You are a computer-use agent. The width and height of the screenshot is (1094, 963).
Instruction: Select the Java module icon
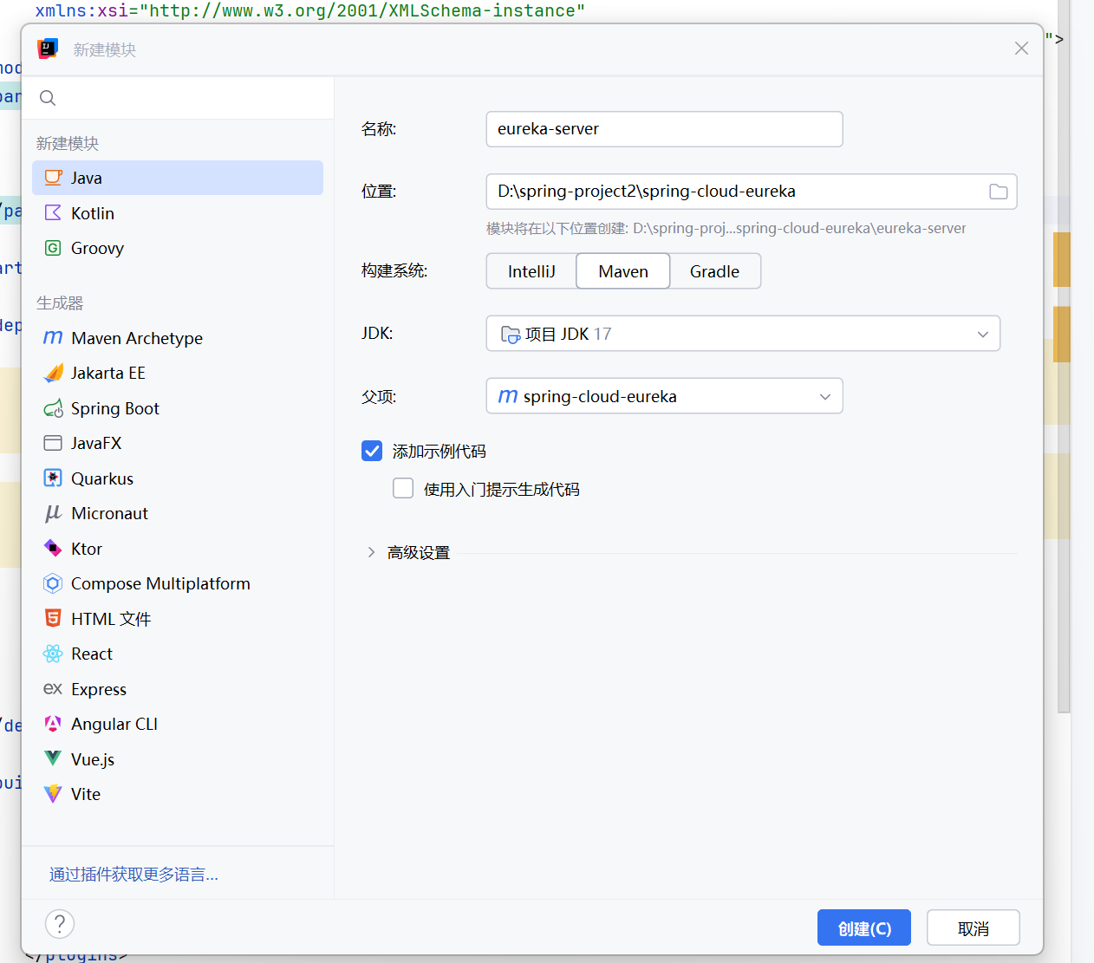pos(53,178)
